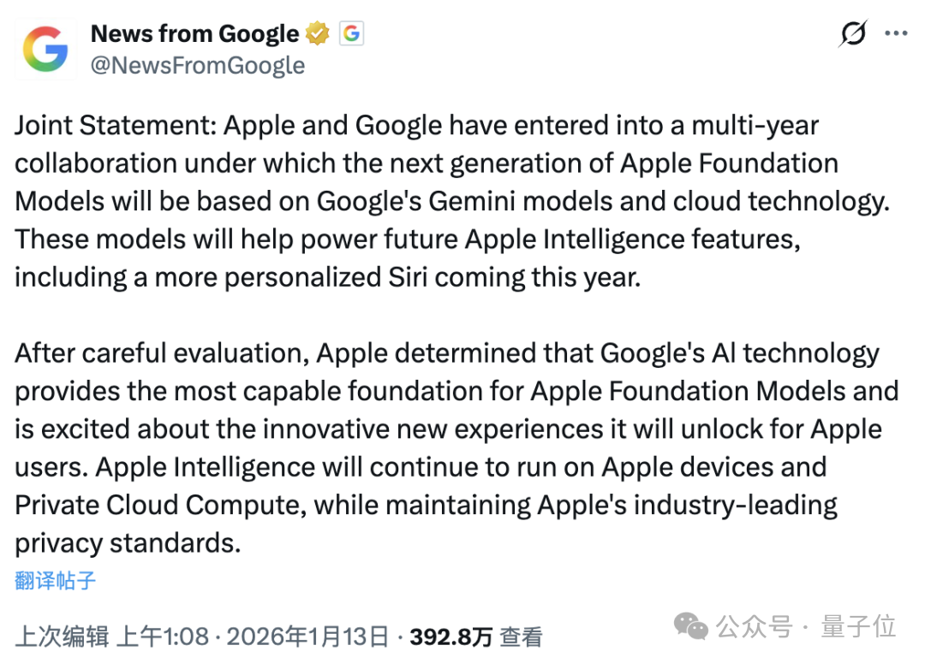Click the 翻译帖子 translate post link
The width and height of the screenshot is (925, 663).
coord(55,581)
